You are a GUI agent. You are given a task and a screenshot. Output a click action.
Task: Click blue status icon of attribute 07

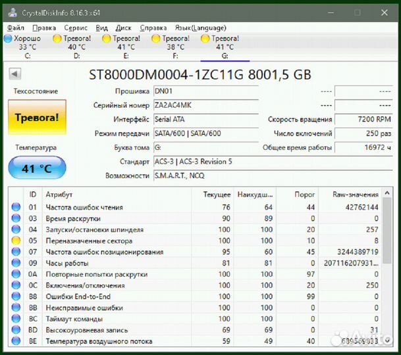(16, 252)
